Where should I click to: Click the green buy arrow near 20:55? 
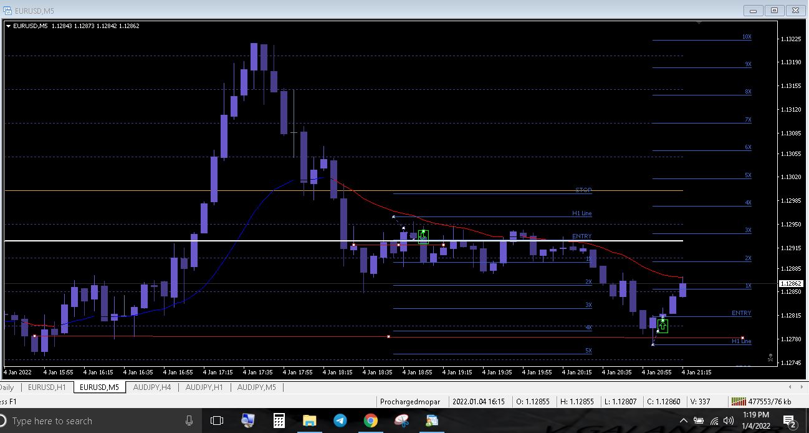click(663, 326)
